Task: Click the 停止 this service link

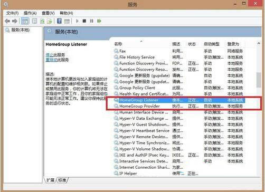Action: point(50,55)
